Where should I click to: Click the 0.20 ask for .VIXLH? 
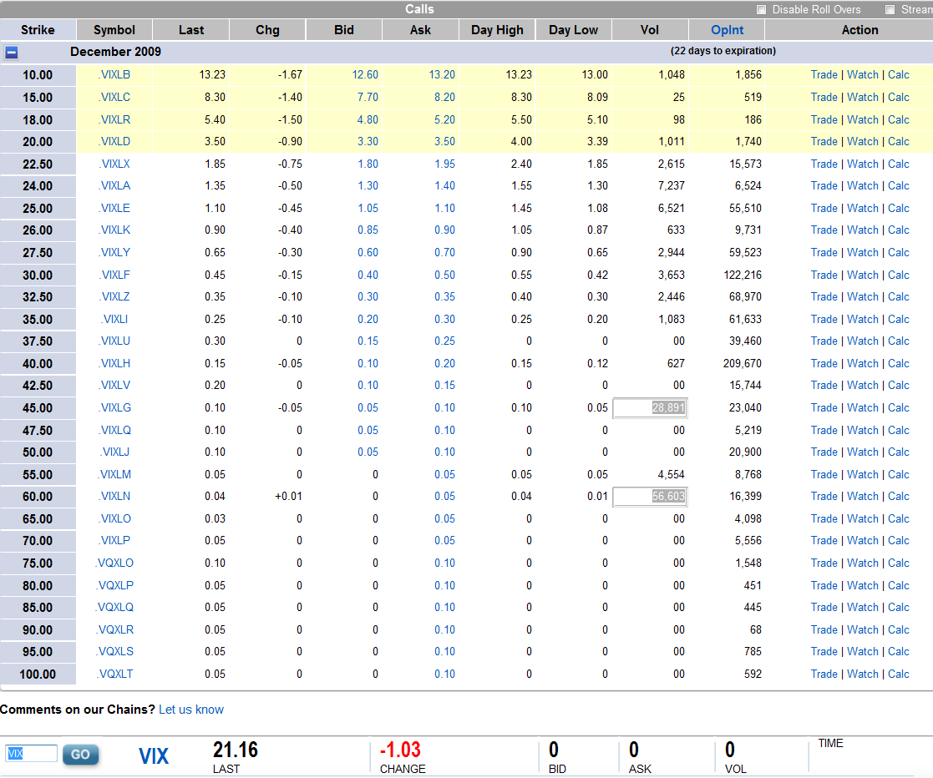tap(444, 364)
